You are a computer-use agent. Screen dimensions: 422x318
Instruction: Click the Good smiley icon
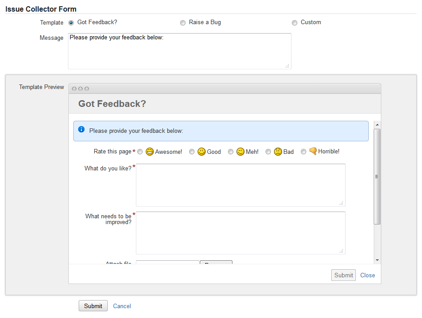pos(202,152)
